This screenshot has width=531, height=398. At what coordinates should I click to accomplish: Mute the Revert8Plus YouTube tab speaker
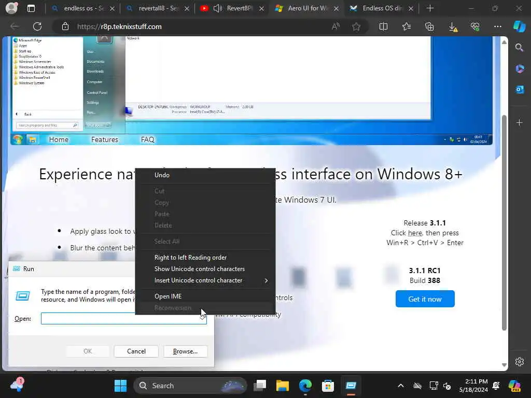218,8
